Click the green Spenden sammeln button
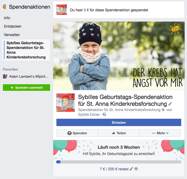The image size is (187, 179). coord(26,87)
